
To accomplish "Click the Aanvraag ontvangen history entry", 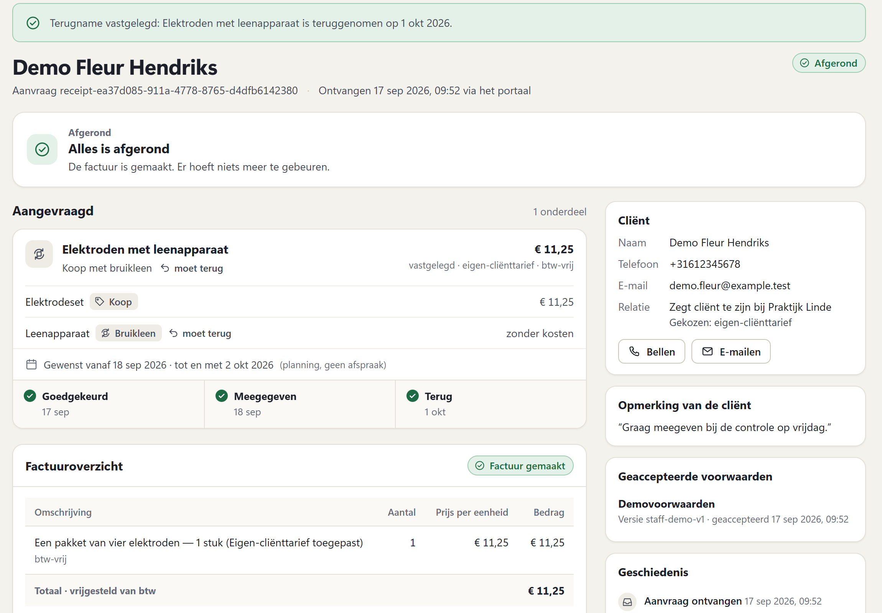I will (720, 601).
